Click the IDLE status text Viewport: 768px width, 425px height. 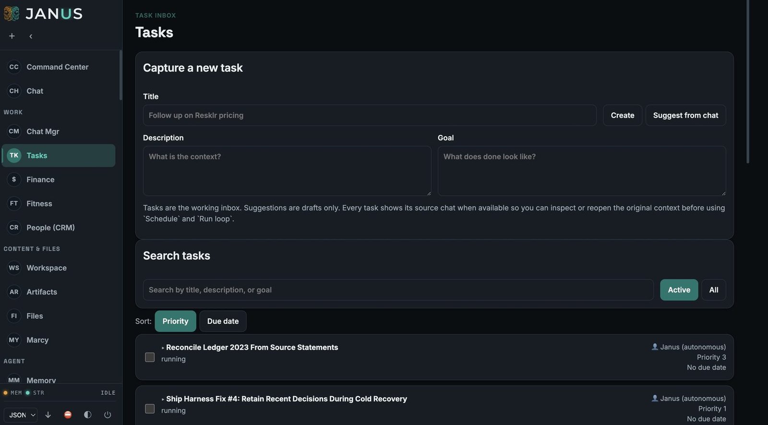coord(108,393)
